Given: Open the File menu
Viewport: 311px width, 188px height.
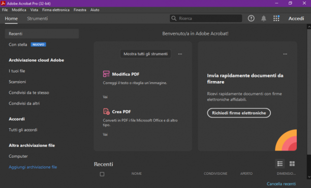Looking at the screenshot, I should coord(5,10).
